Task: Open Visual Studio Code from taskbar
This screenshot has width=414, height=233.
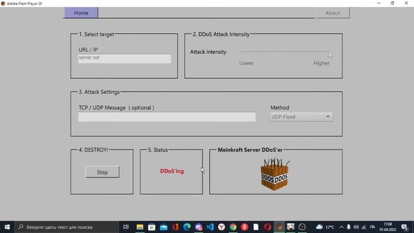Action: pos(210,227)
